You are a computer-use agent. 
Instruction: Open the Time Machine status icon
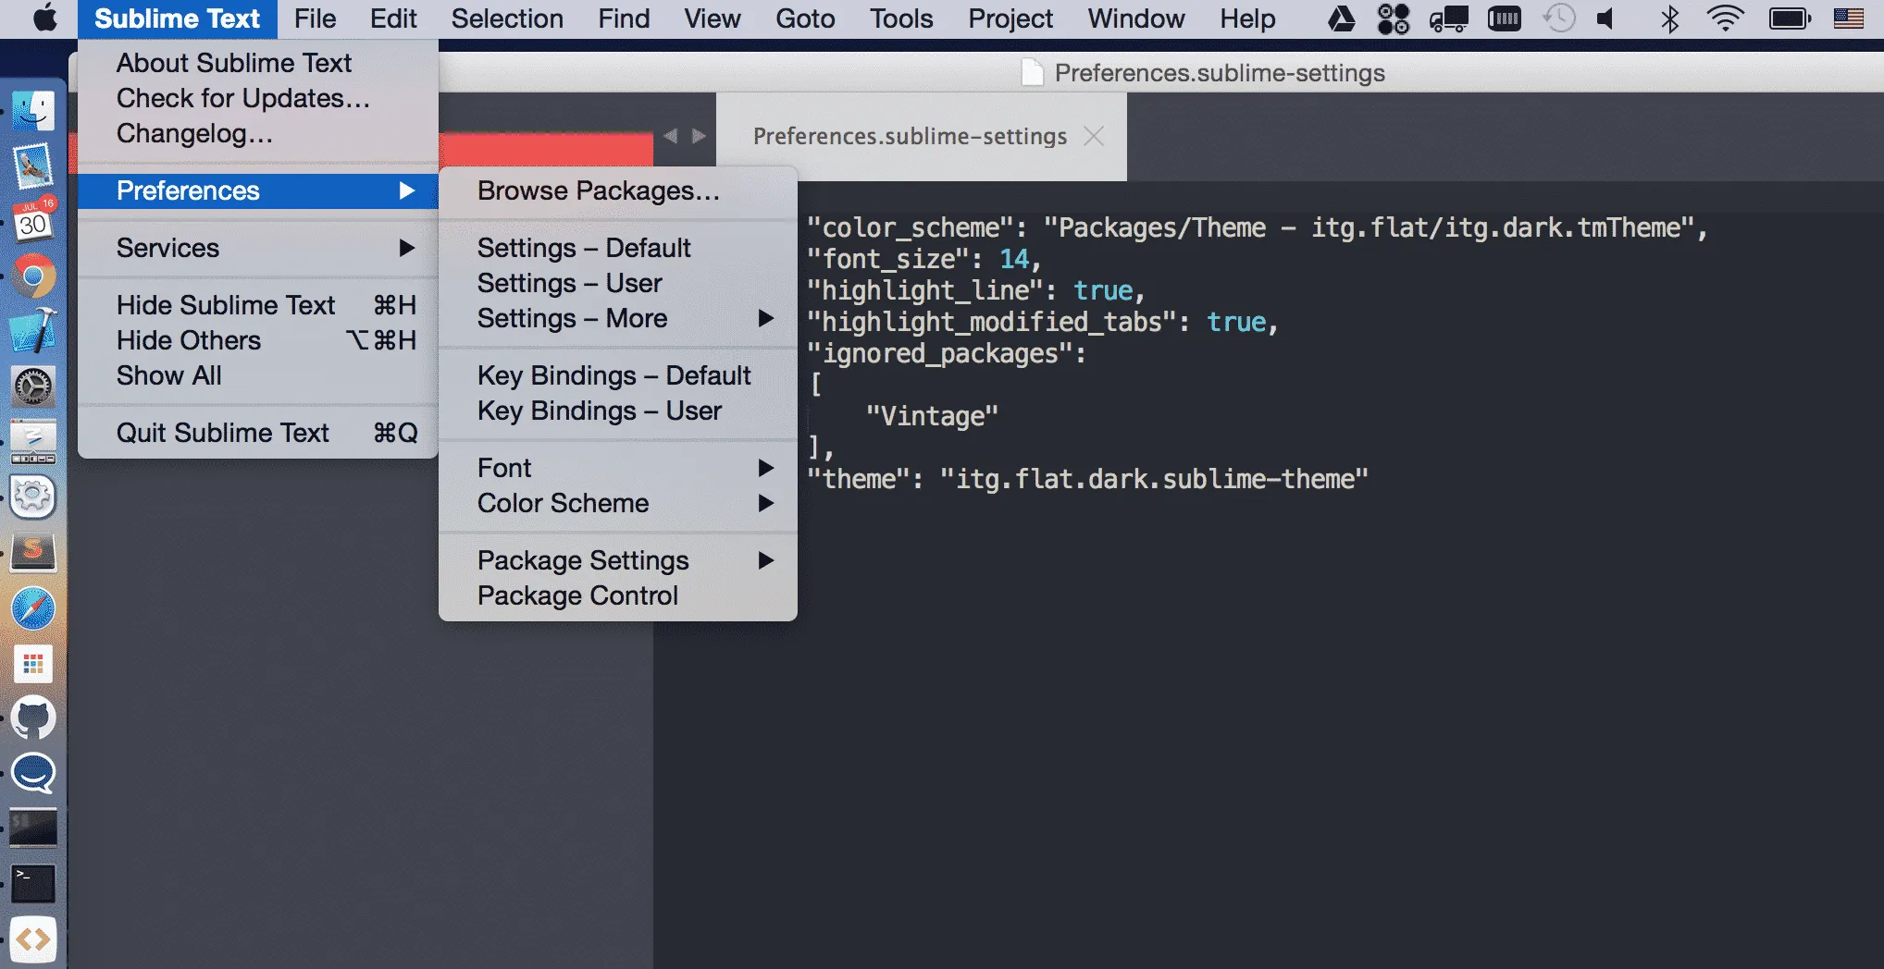pyautogui.click(x=1559, y=18)
